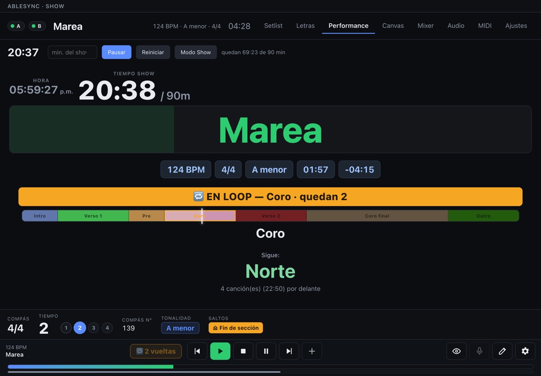Open the Letras tab
The image size is (541, 376).
coord(305,26)
